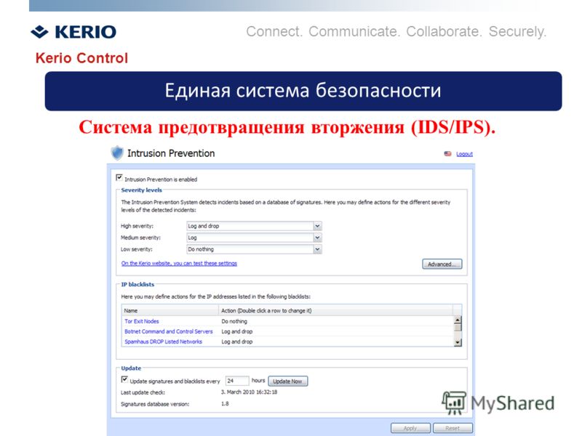Image resolution: width=582 pixels, height=436 pixels.
Task: Click the Reset button
Action: (453, 428)
